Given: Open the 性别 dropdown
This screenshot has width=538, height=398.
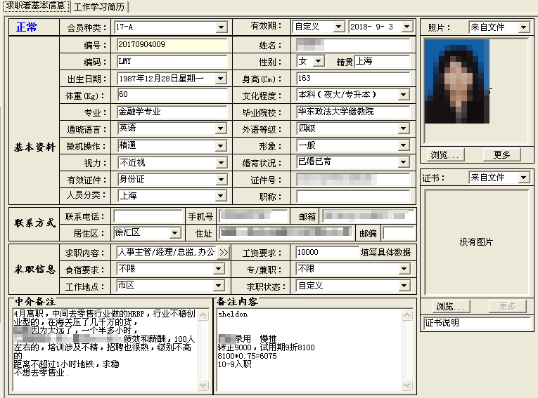Looking at the screenshot, I should click(x=319, y=61).
